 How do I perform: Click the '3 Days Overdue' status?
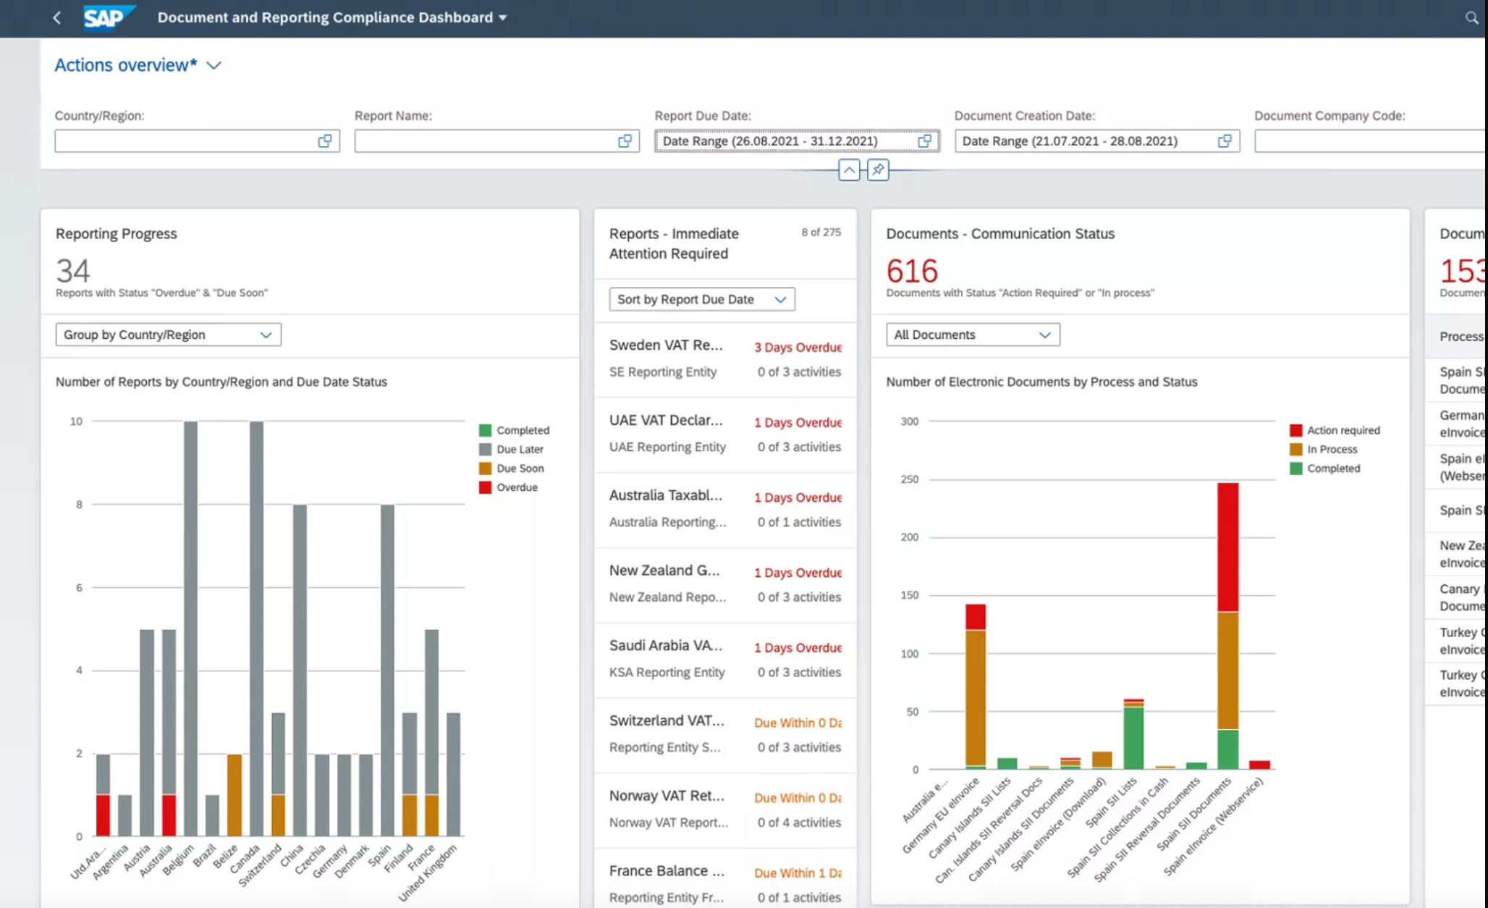798,348
